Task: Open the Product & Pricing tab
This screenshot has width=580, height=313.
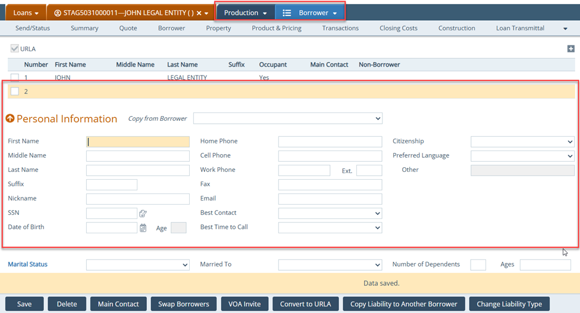Action: [x=276, y=28]
